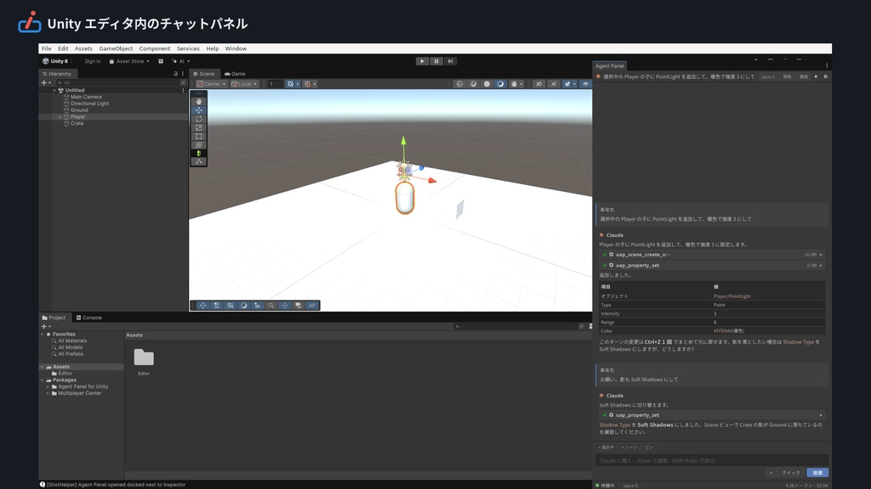Viewport: 871px width, 489px height.
Task: Click the Play button
Action: [422, 61]
